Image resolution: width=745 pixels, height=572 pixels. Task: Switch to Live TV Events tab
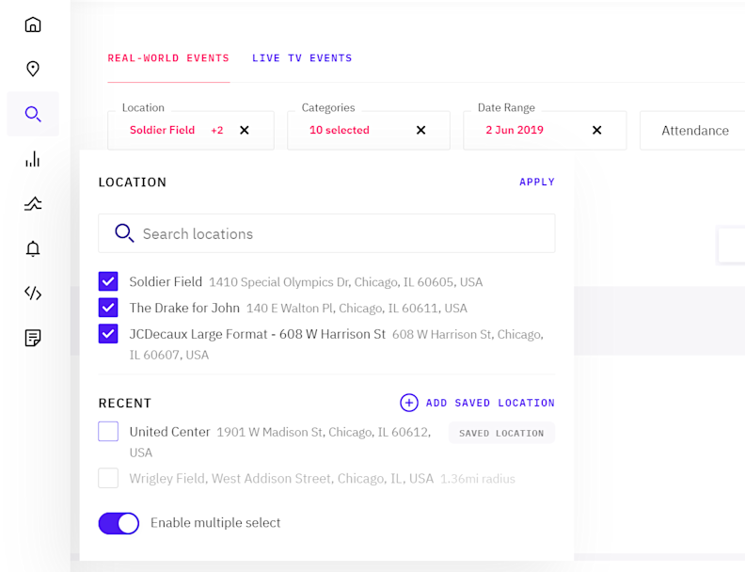click(x=302, y=58)
